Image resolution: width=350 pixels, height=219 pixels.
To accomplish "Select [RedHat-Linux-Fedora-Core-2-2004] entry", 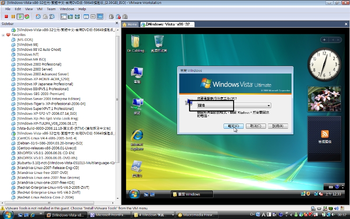I will [x=45, y=197].
